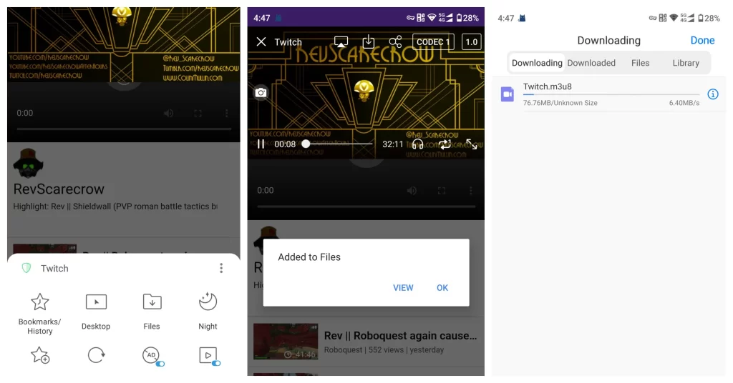Click the Twitch.m3u8 download progress bar
Image resolution: width=733 pixels, height=383 pixels.
pyautogui.click(x=611, y=95)
